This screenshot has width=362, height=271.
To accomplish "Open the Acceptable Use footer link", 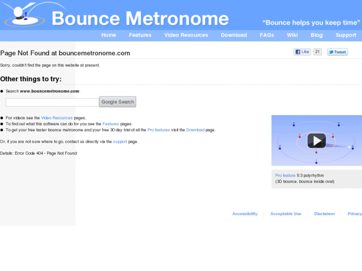I will (286, 214).
